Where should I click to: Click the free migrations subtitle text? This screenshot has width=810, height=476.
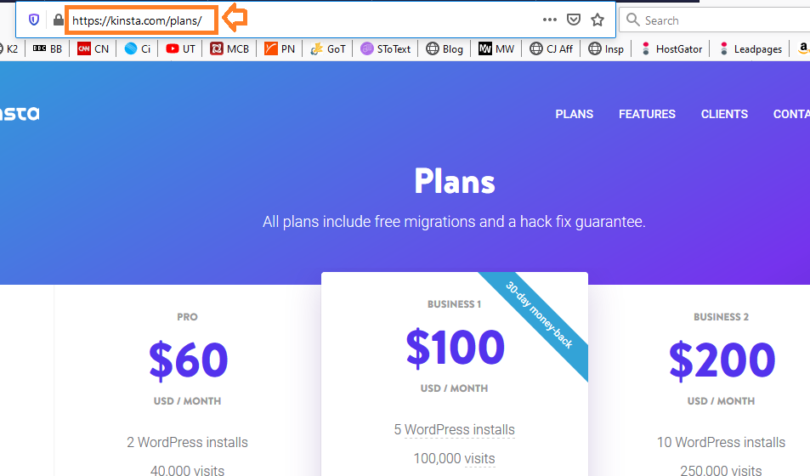click(x=454, y=222)
